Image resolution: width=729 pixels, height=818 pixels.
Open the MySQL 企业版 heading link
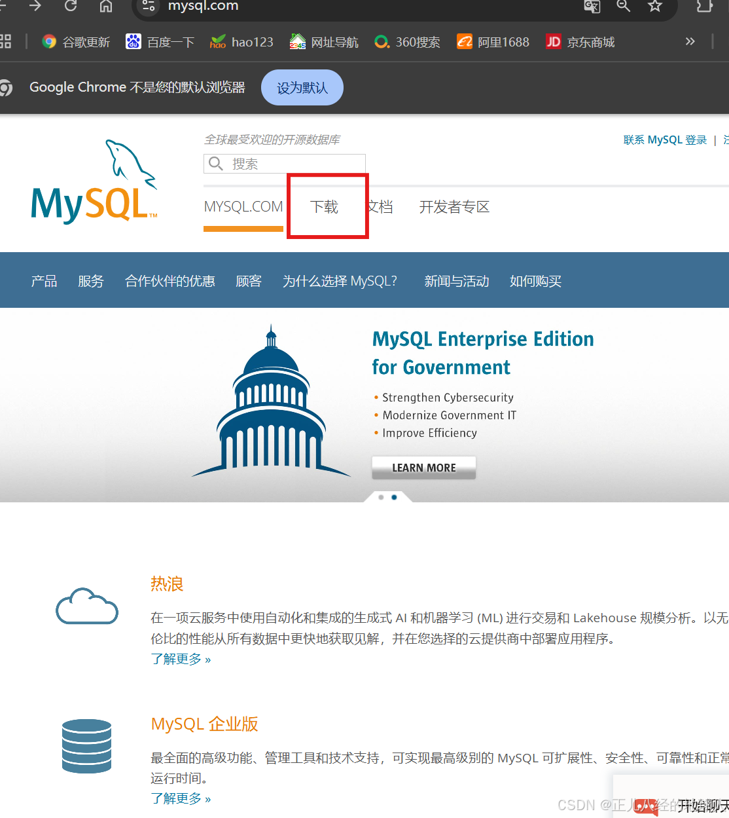pos(205,724)
